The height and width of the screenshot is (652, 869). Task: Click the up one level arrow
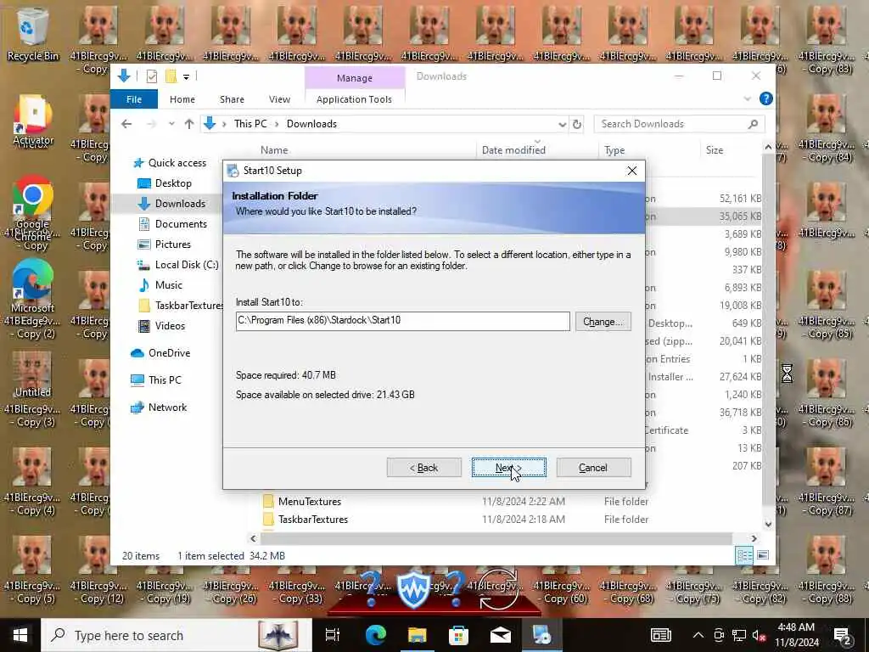pyautogui.click(x=189, y=124)
